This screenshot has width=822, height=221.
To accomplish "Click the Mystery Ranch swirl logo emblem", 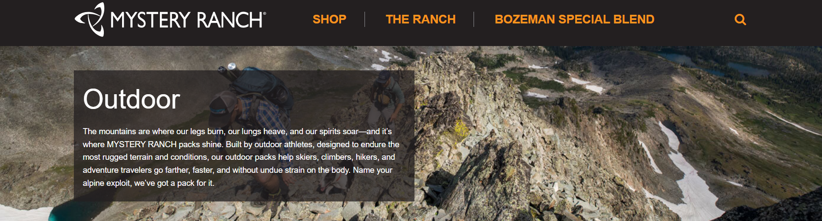I will [x=90, y=20].
